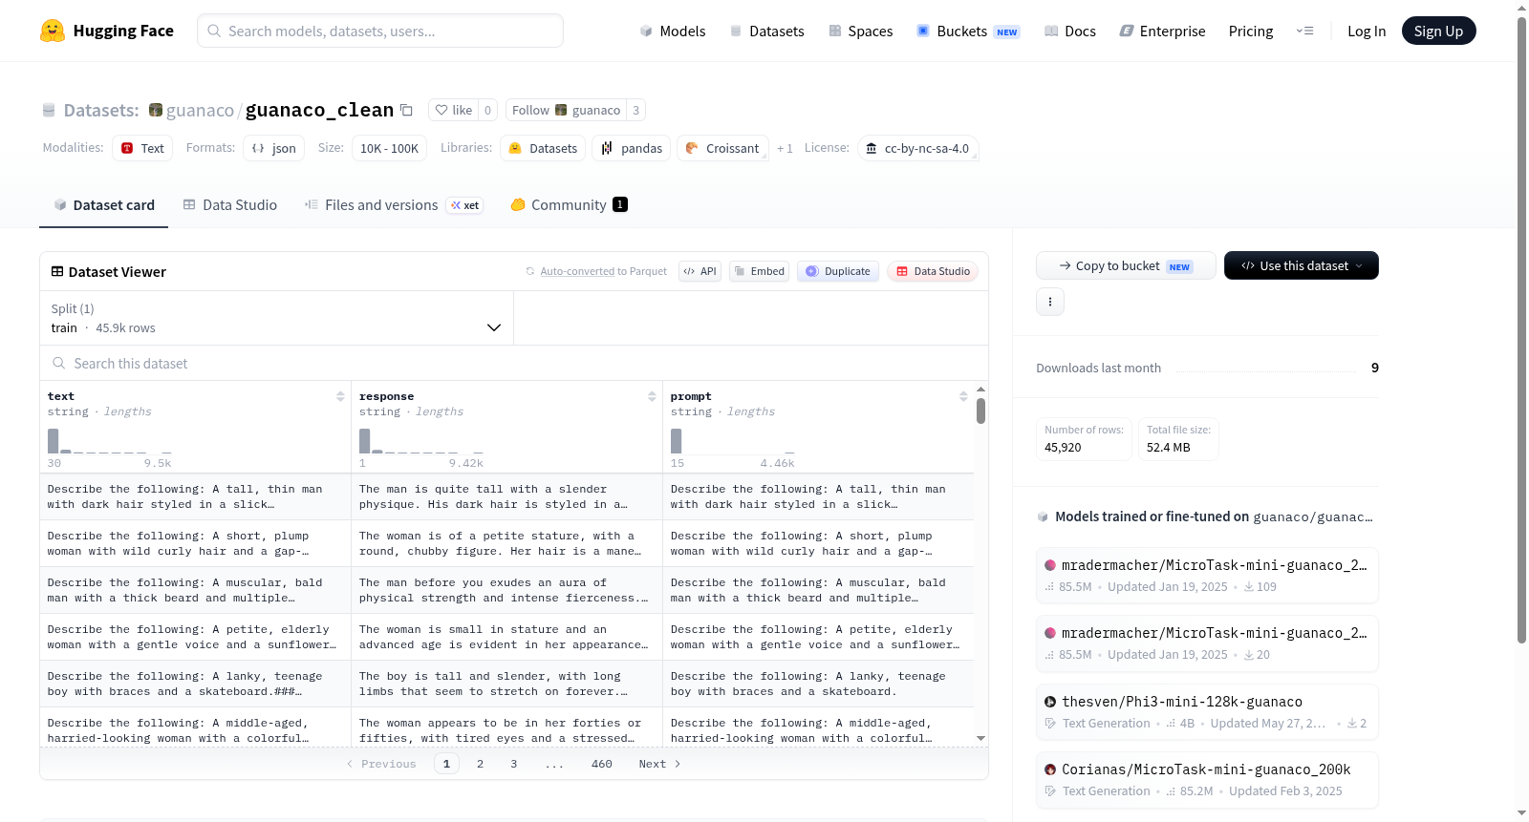
Task: Open thesven/Phi3-mini-128k-guanaco model
Action: [1207, 712]
